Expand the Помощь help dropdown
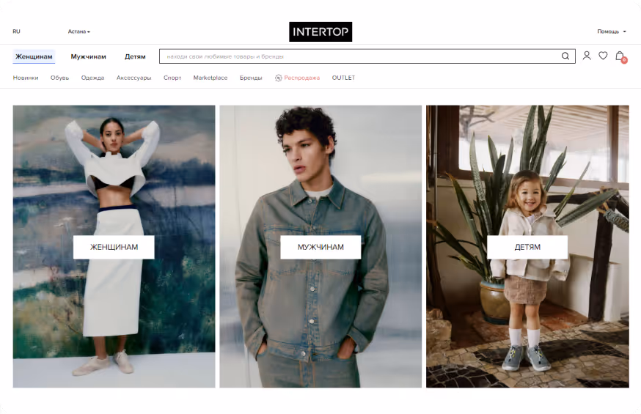The height and width of the screenshot is (414, 641). pos(611,32)
